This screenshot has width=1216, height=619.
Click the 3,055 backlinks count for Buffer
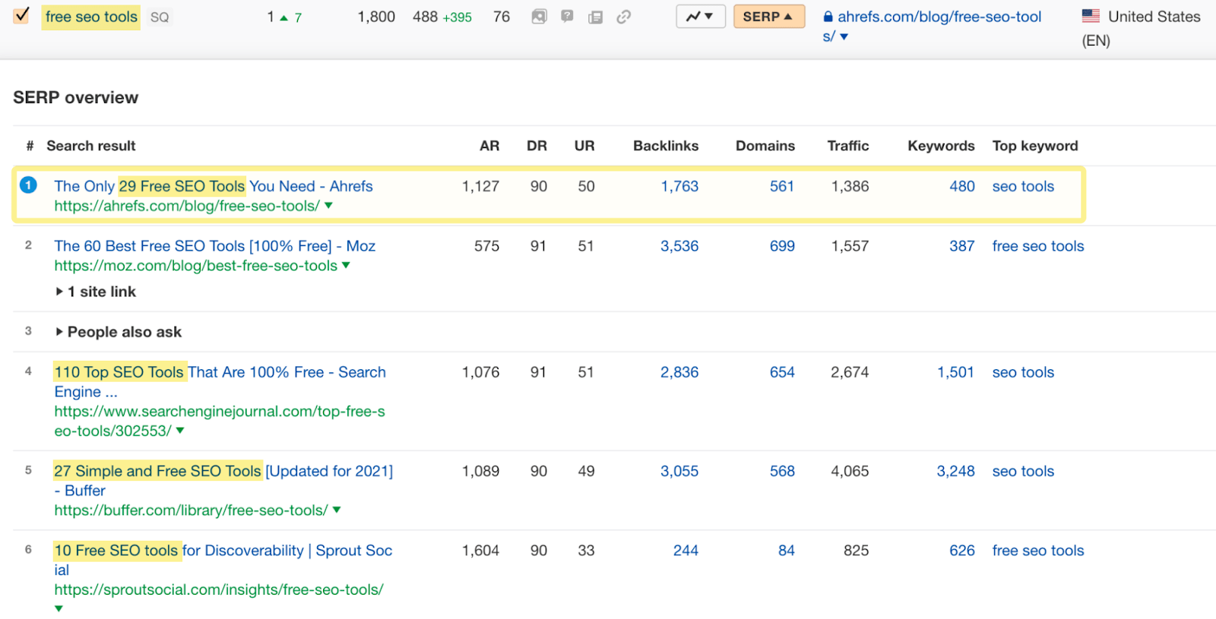click(679, 471)
